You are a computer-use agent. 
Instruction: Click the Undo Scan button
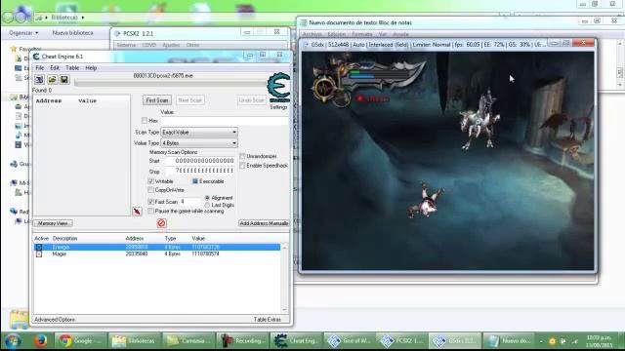click(x=252, y=100)
